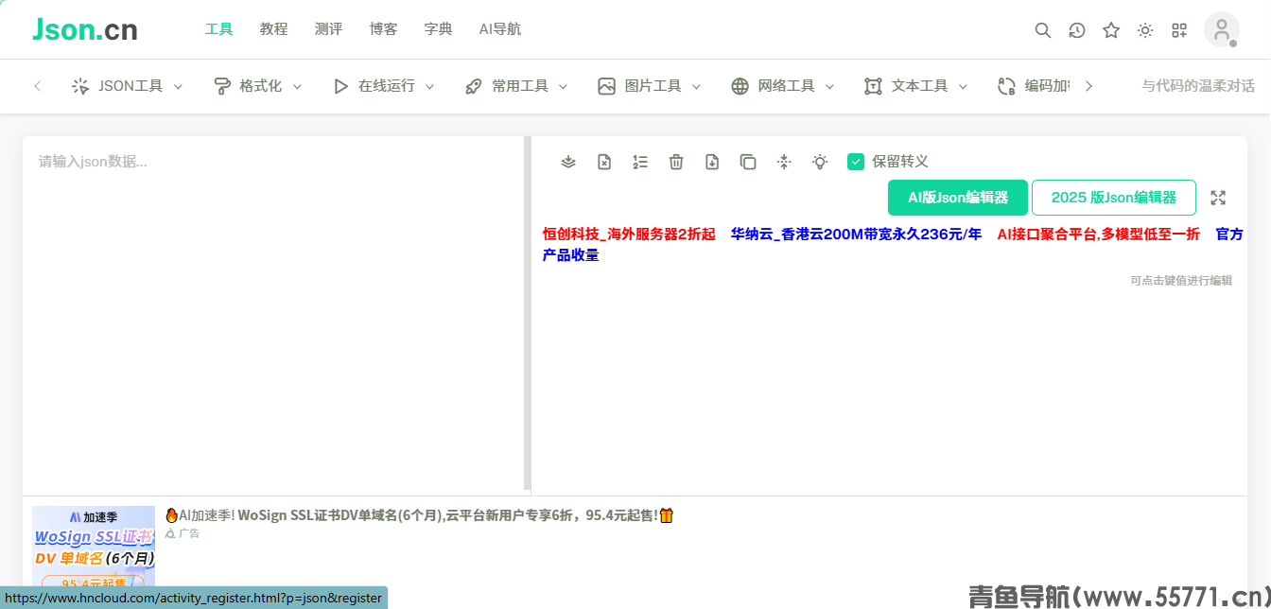Open the 字典 nav item
This screenshot has height=609, width=1271.
[x=439, y=29]
